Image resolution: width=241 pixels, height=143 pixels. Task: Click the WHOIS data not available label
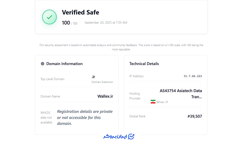click(46, 117)
